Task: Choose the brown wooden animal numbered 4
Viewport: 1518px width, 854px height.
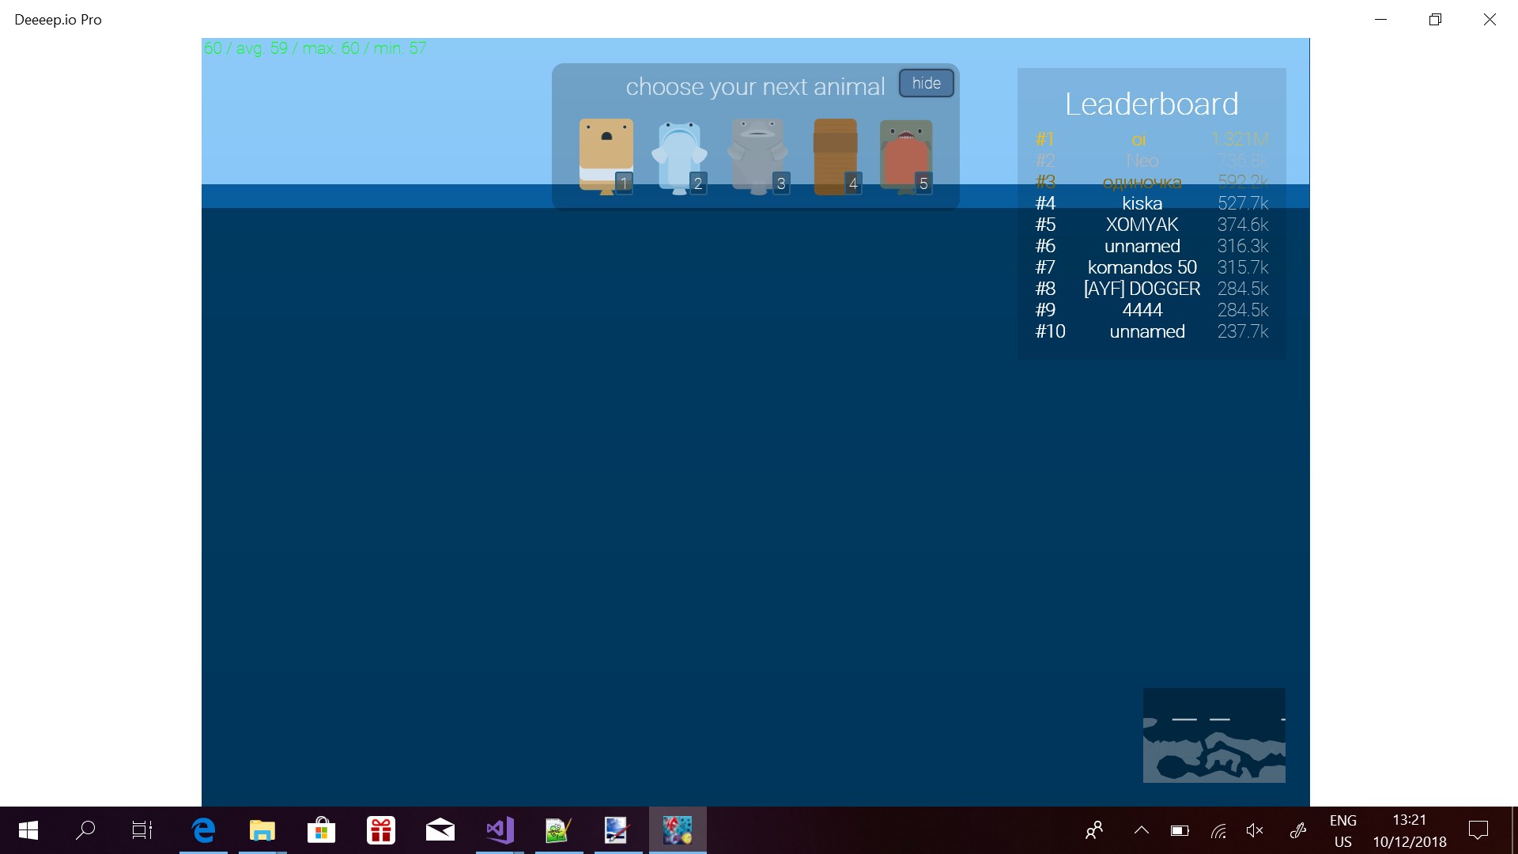Action: [x=835, y=156]
